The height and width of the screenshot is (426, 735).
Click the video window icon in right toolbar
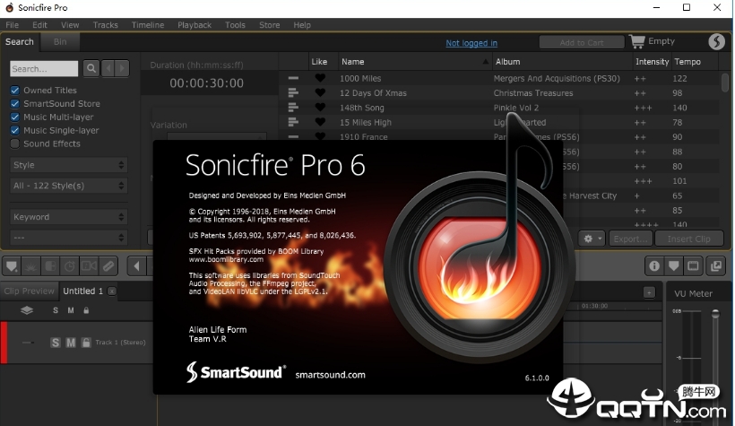[x=693, y=266]
